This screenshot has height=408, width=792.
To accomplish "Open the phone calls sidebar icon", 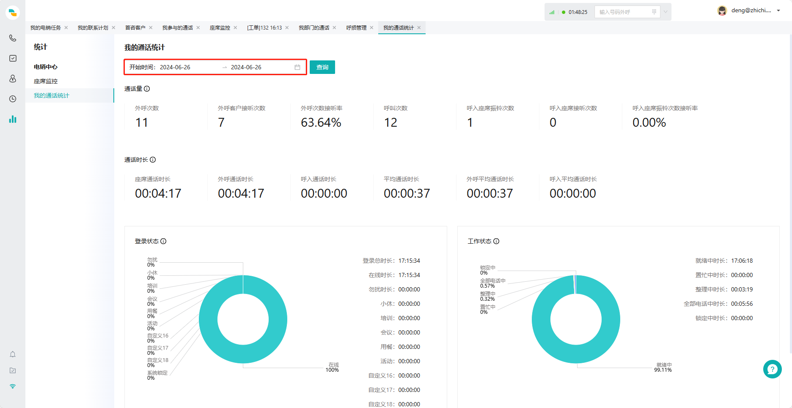I will click(13, 38).
